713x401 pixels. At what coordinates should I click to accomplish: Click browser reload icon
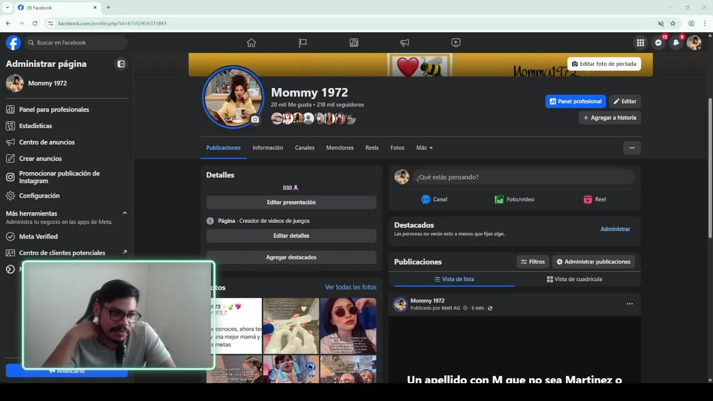point(35,23)
